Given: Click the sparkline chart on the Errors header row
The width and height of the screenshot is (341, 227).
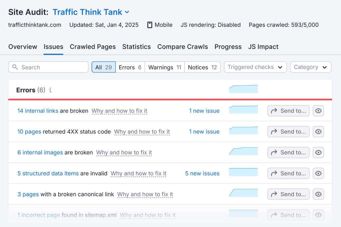Looking at the screenshot, I should 243,89.
